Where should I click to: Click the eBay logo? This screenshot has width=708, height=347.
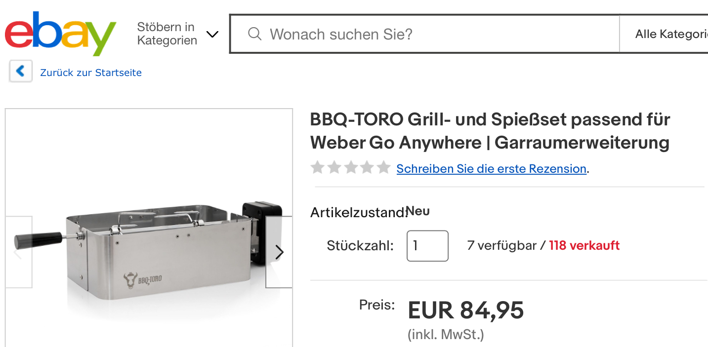pyautogui.click(x=60, y=34)
